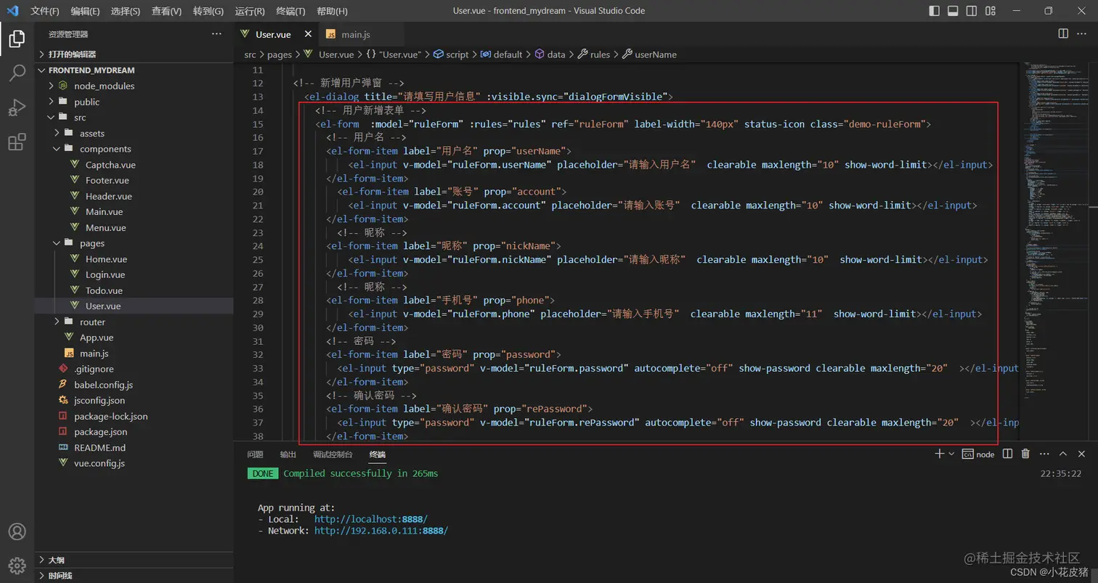Collapse the components folder
This screenshot has height=583, width=1098.
(x=134, y=149)
